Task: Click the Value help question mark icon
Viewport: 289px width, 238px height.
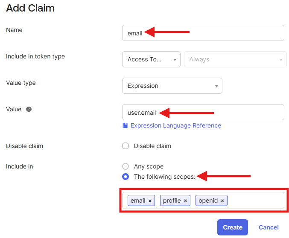Action: click(x=29, y=109)
